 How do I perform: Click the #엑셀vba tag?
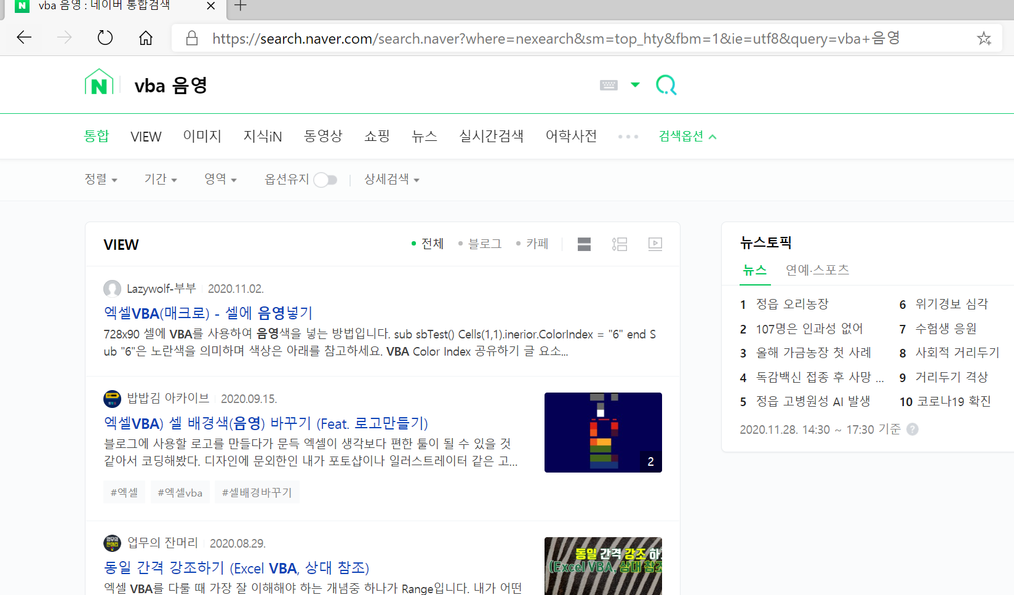180,492
